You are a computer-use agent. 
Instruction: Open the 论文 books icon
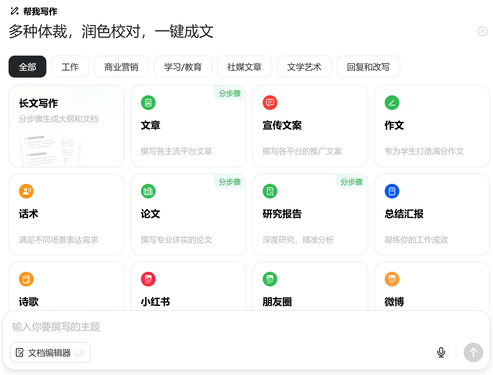[x=148, y=191]
